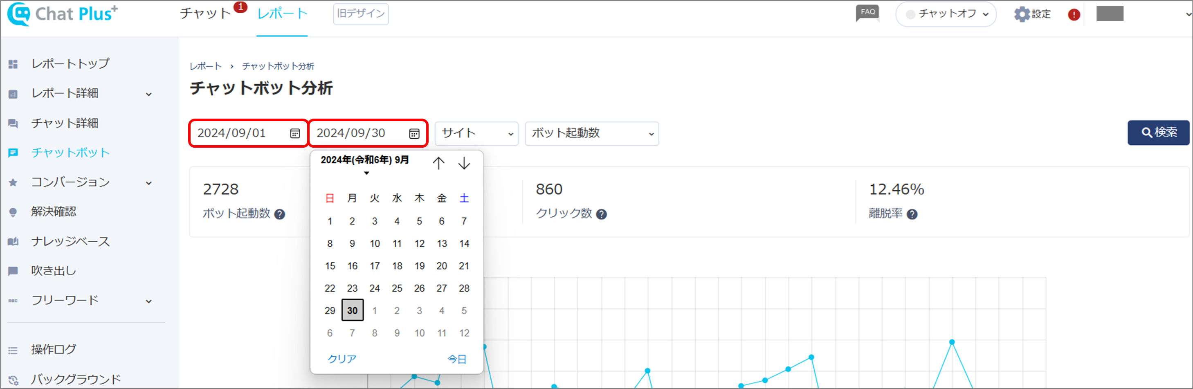The height and width of the screenshot is (389, 1193).
Task: Open the チャットオフ status dropdown
Action: click(x=946, y=14)
